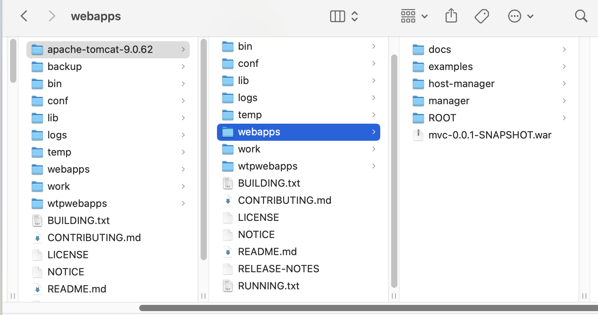598x315 pixels.
Task: Click the column view switcher icon
Action: pos(337,16)
